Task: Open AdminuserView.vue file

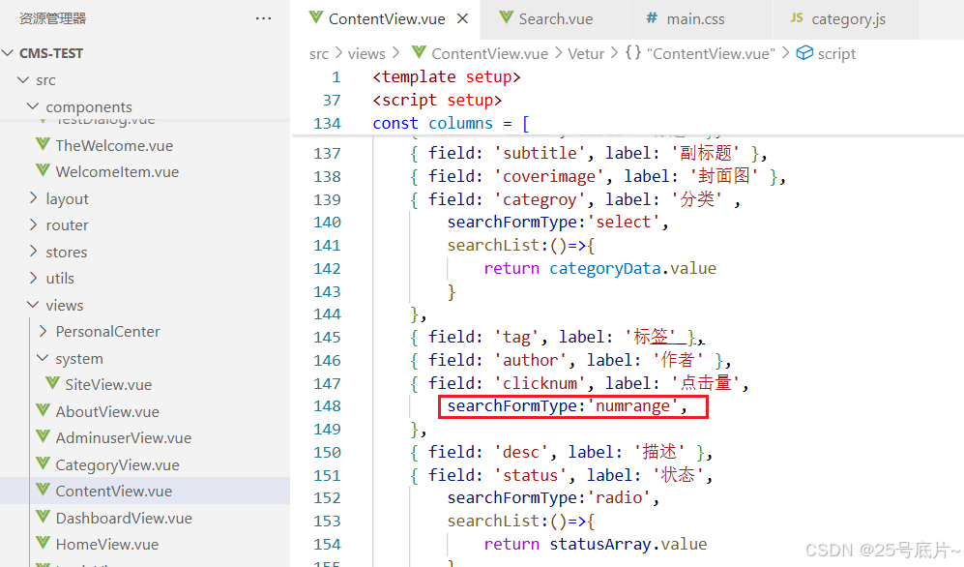Action: click(123, 438)
